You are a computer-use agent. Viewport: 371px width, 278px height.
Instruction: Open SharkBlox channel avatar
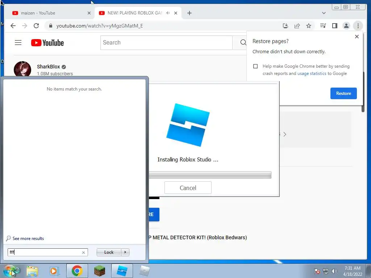coord(22,69)
